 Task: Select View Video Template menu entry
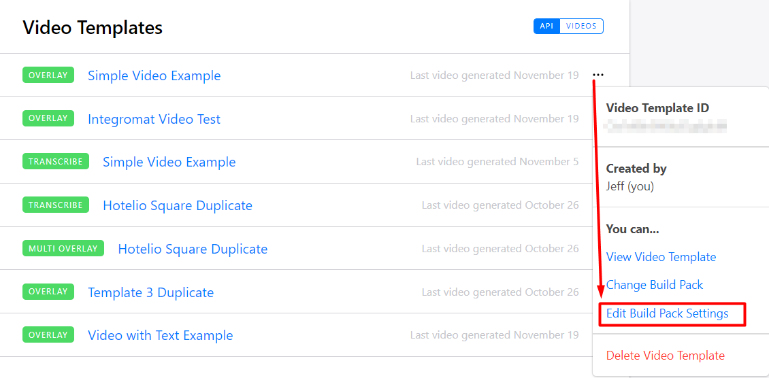click(661, 257)
